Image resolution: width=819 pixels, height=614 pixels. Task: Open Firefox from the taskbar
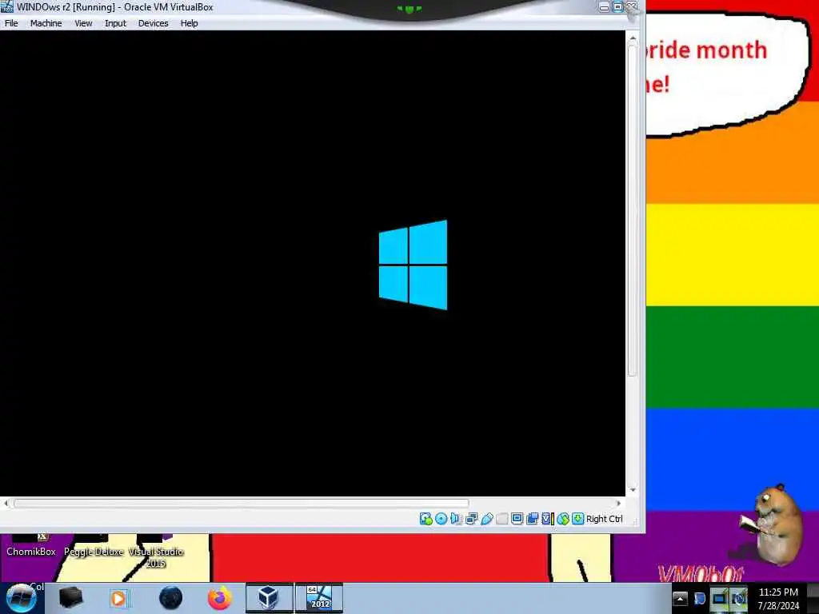click(x=220, y=598)
